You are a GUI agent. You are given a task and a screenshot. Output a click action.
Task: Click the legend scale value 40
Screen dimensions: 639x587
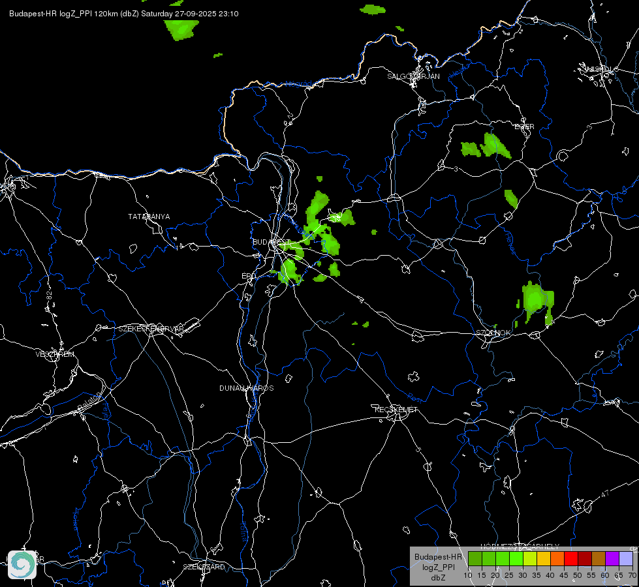pos(550,576)
